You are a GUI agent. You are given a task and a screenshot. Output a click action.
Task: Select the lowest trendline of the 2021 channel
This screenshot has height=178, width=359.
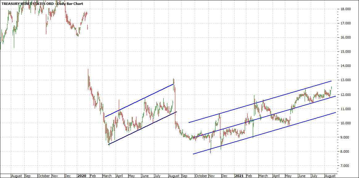265,133
